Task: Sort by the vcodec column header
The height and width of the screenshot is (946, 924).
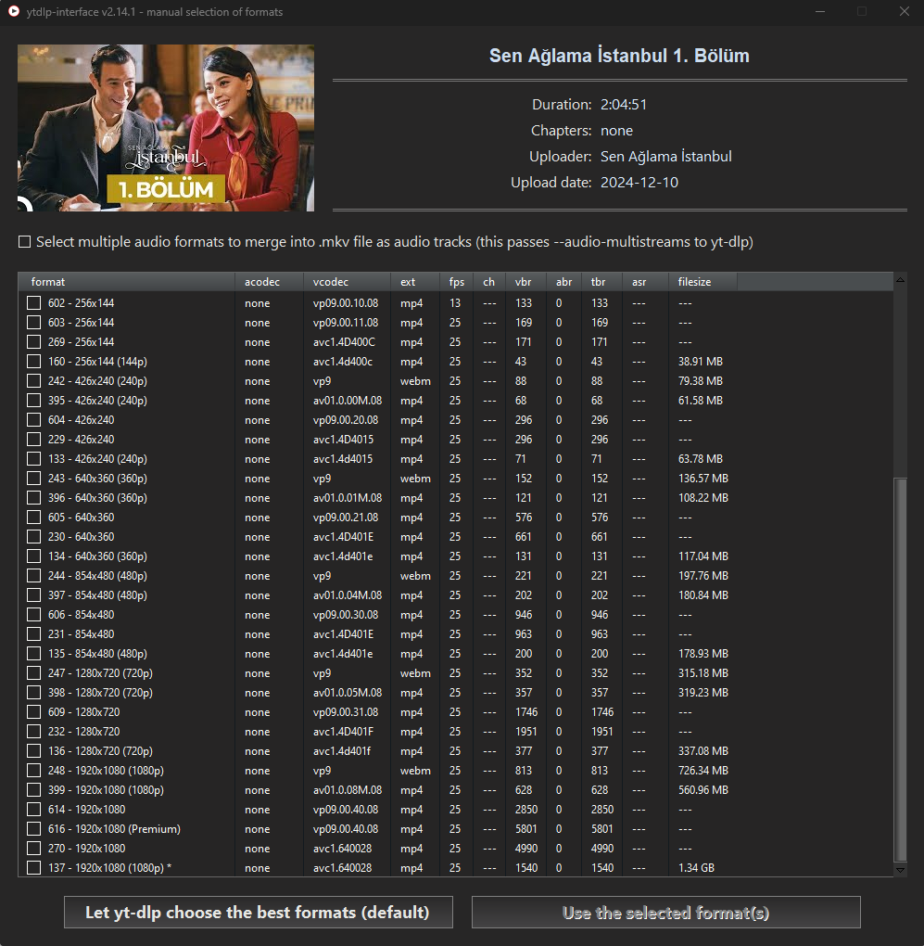Action: [x=347, y=282]
